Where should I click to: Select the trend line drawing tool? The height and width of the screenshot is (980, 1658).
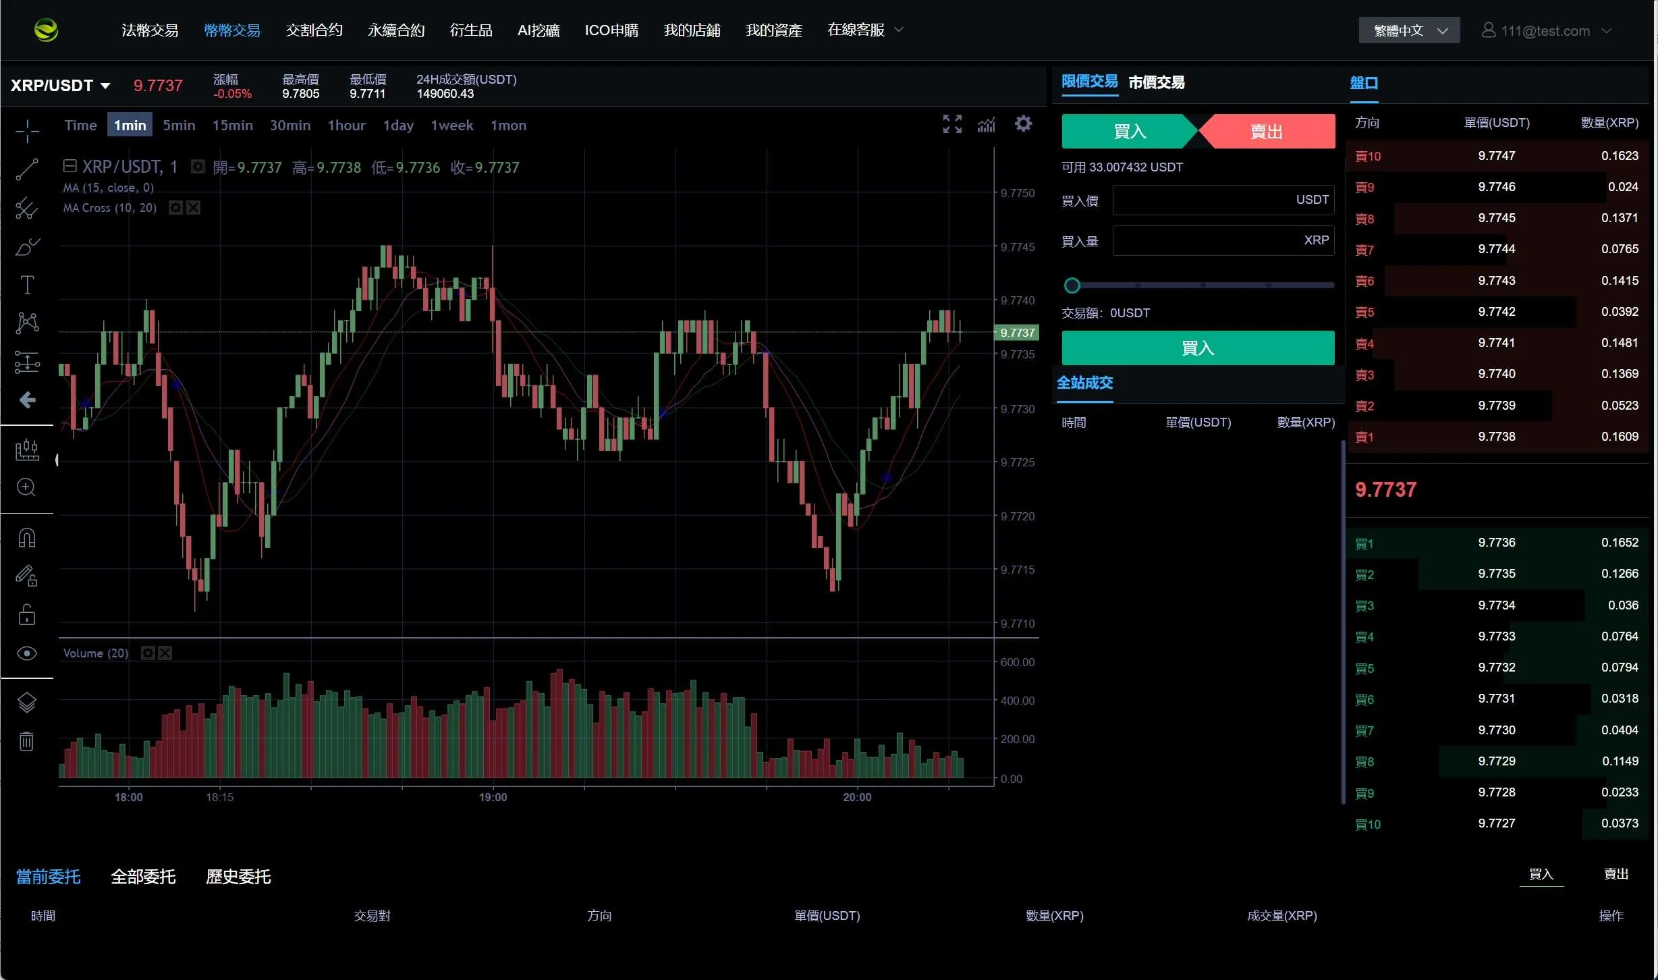tap(27, 169)
